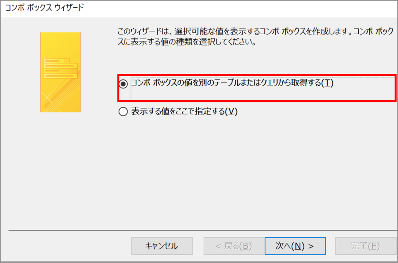Click the コンボ ボックス ウィザード title bar
This screenshot has width=398, height=263.
[45, 8]
